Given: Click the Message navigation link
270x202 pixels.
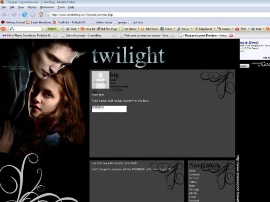Looking at the screenshot, I should tap(194, 189).
